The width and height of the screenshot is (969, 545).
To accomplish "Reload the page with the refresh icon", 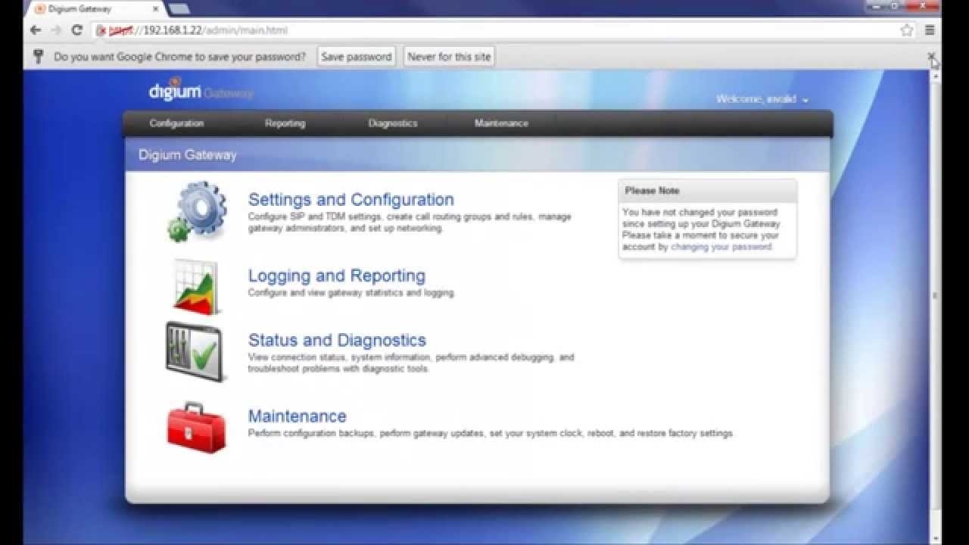I will pyautogui.click(x=76, y=30).
